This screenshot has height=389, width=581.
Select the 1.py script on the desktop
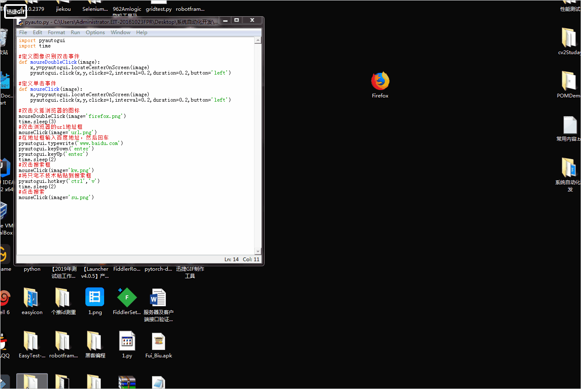click(x=127, y=340)
